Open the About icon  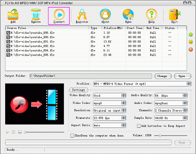coord(105,14)
